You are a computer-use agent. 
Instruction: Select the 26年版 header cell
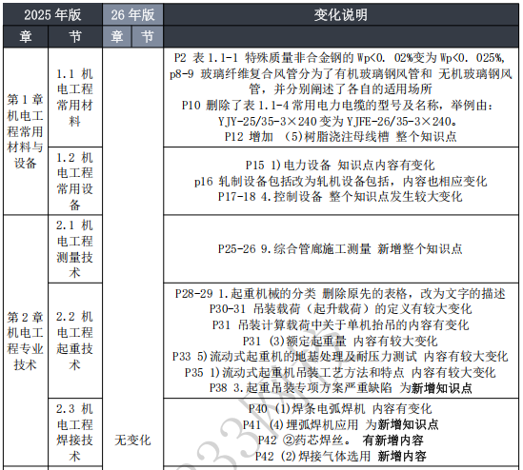coord(132,14)
